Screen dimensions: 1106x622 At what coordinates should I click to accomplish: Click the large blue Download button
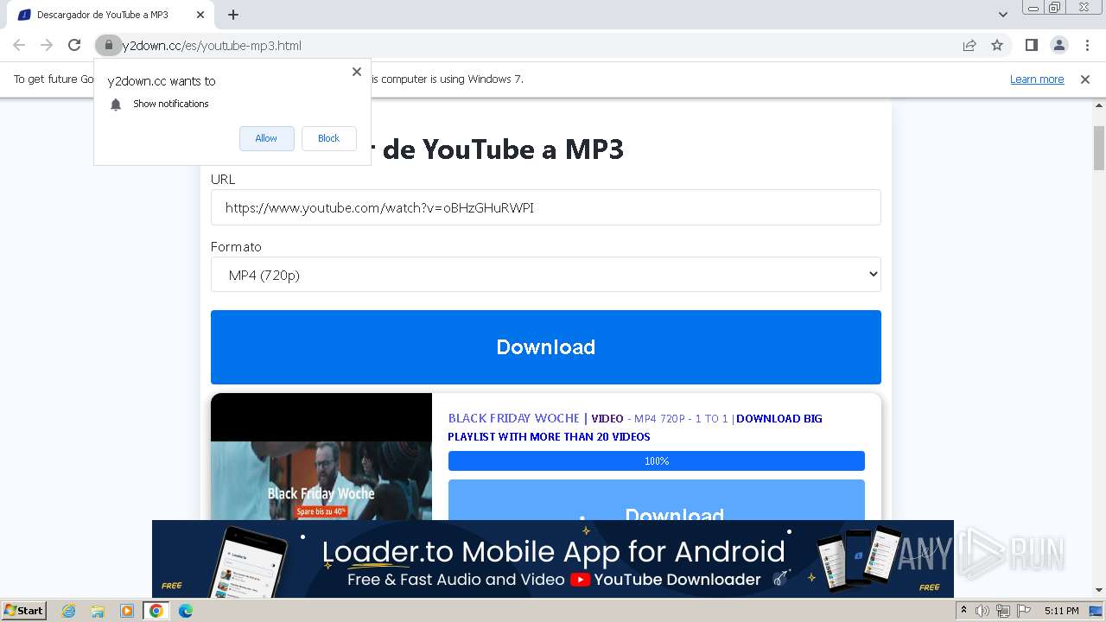[x=546, y=347]
